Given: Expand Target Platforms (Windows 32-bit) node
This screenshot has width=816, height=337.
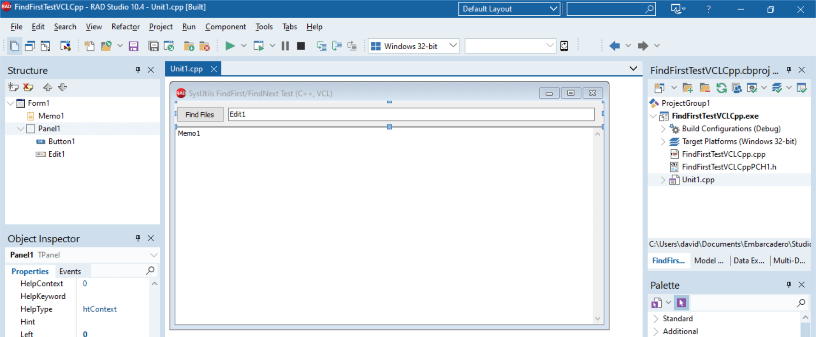Looking at the screenshot, I should point(663,142).
